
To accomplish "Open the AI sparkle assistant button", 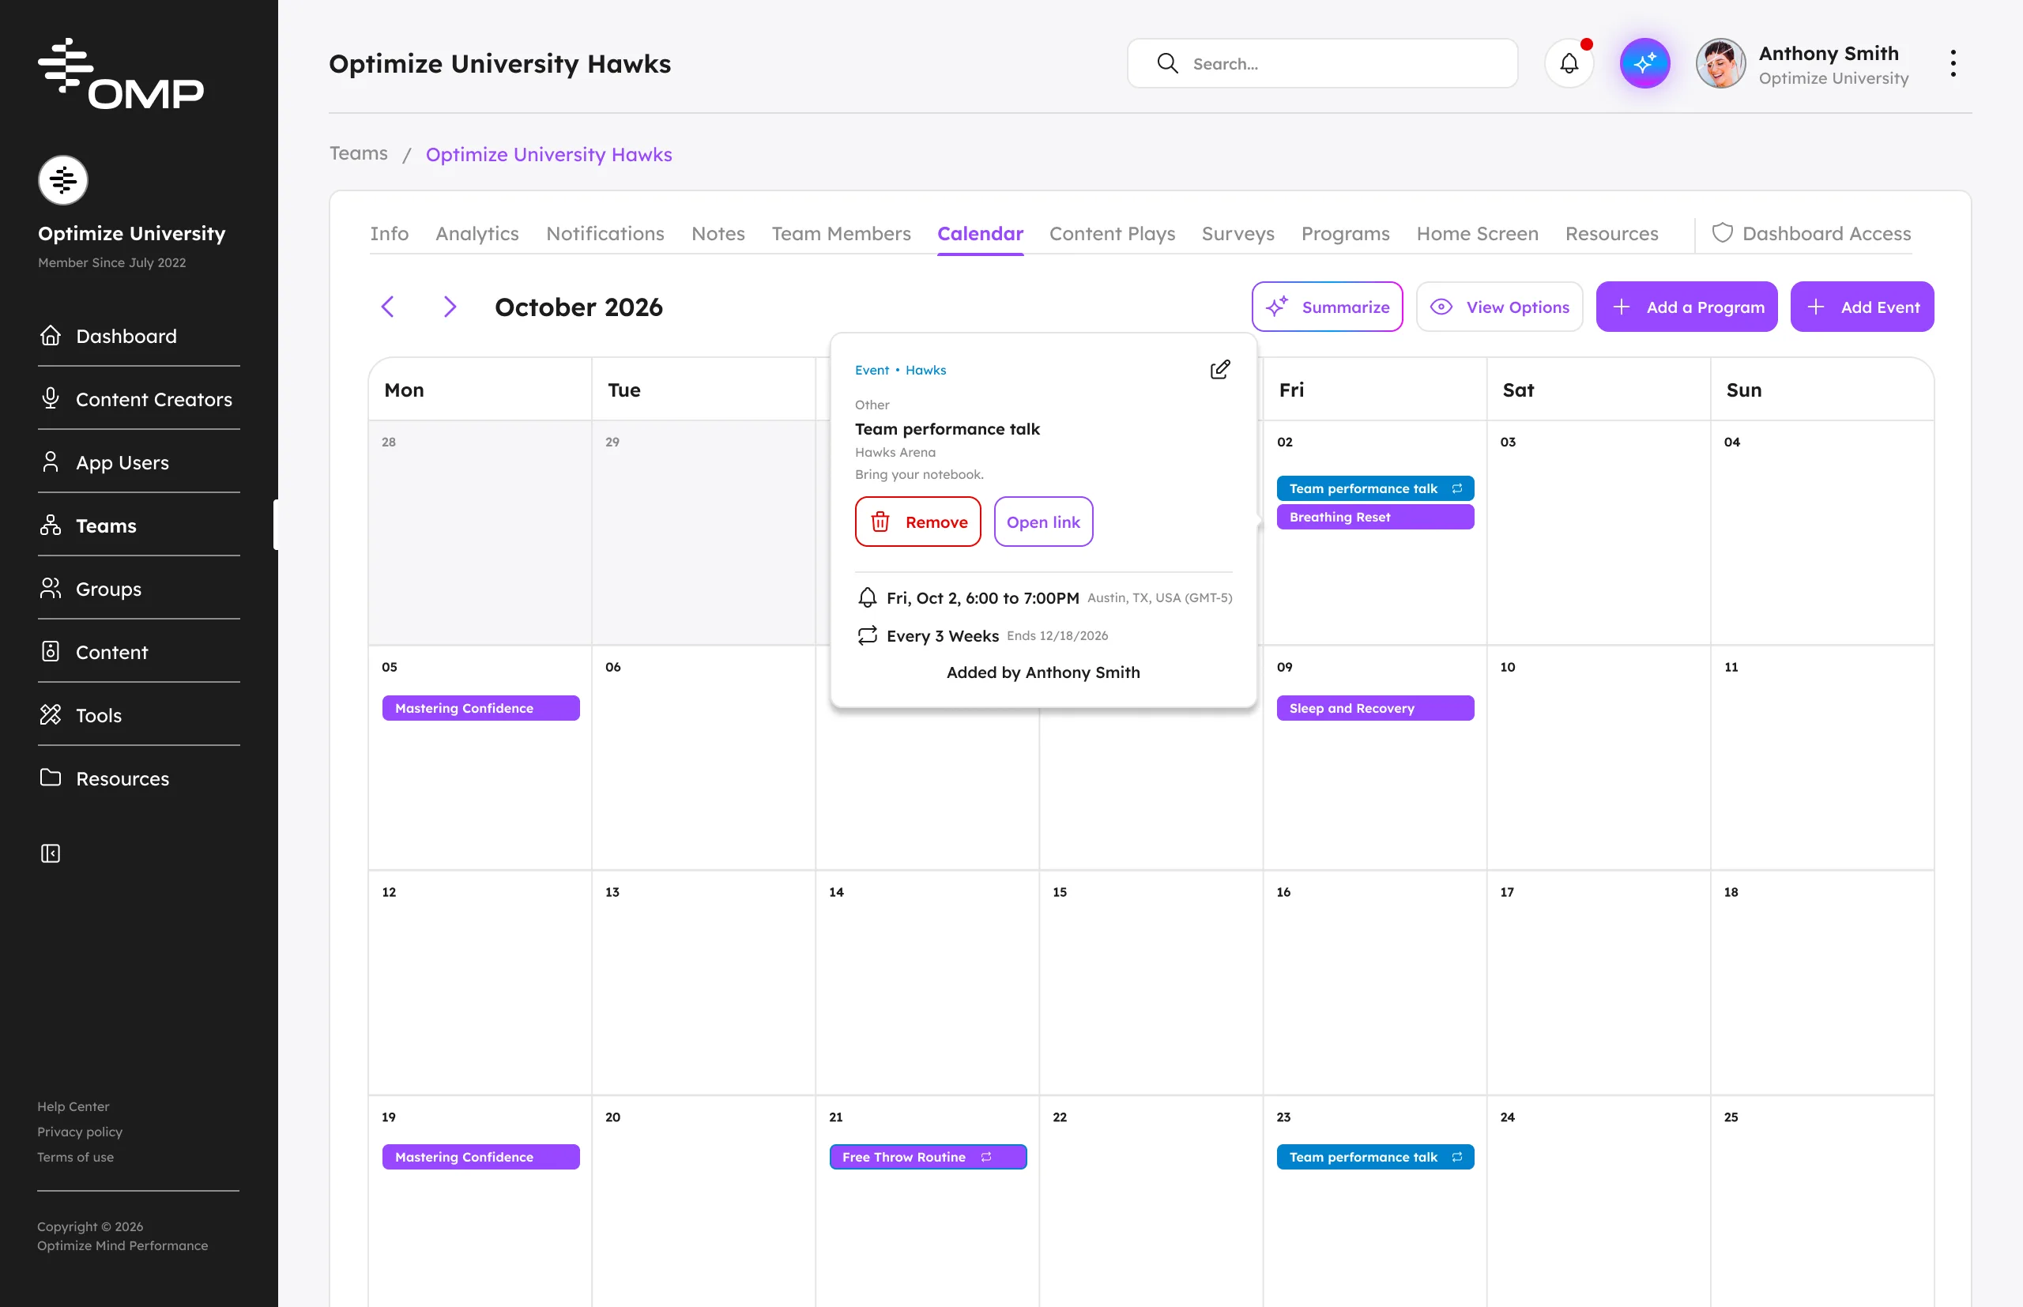I will click(x=1644, y=64).
